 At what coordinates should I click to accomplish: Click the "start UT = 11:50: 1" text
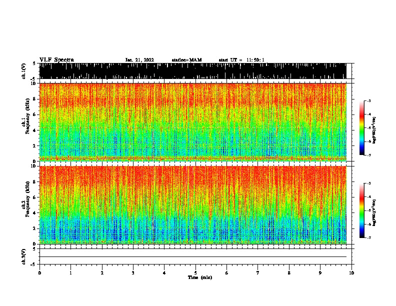(x=241, y=60)
